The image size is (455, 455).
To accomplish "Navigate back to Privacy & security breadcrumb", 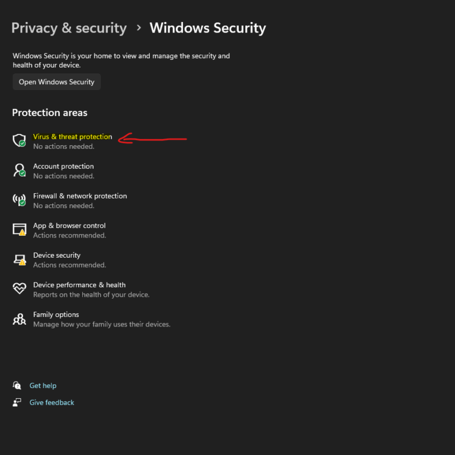I will pyautogui.click(x=69, y=28).
